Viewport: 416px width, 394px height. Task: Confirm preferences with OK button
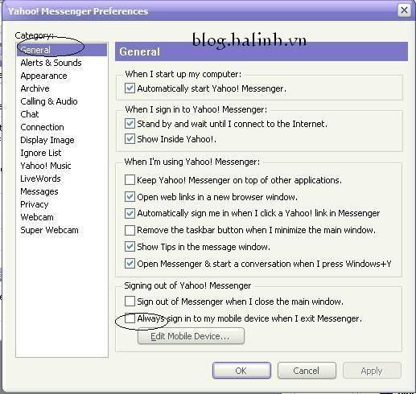241,371
